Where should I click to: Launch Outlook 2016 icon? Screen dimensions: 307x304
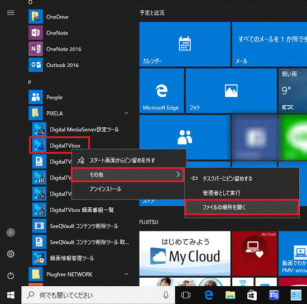coord(36,65)
